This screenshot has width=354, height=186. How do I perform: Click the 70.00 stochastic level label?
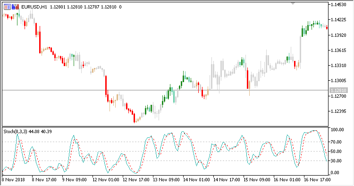tap(336, 142)
